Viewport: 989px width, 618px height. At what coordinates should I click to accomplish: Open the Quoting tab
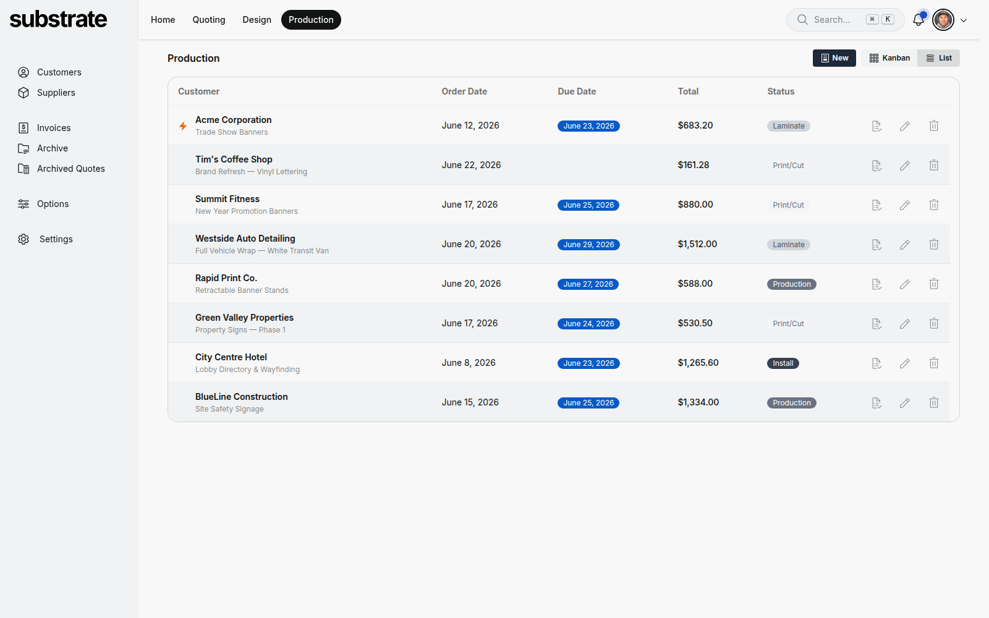point(209,20)
